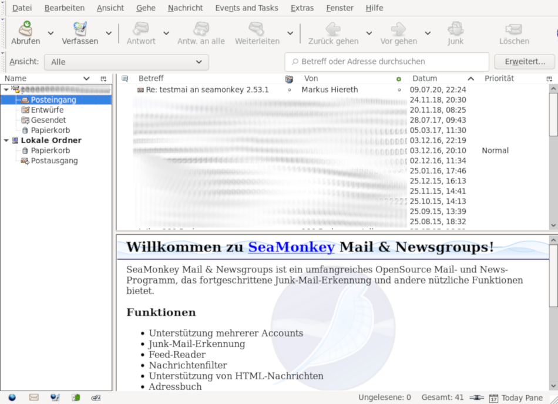
Task: Click the Weiterleiten forward icon
Action: [x=257, y=28]
